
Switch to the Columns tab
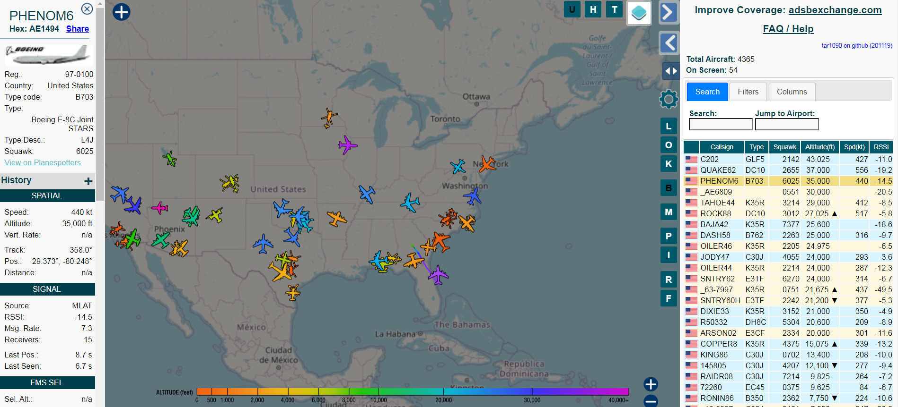coord(792,92)
